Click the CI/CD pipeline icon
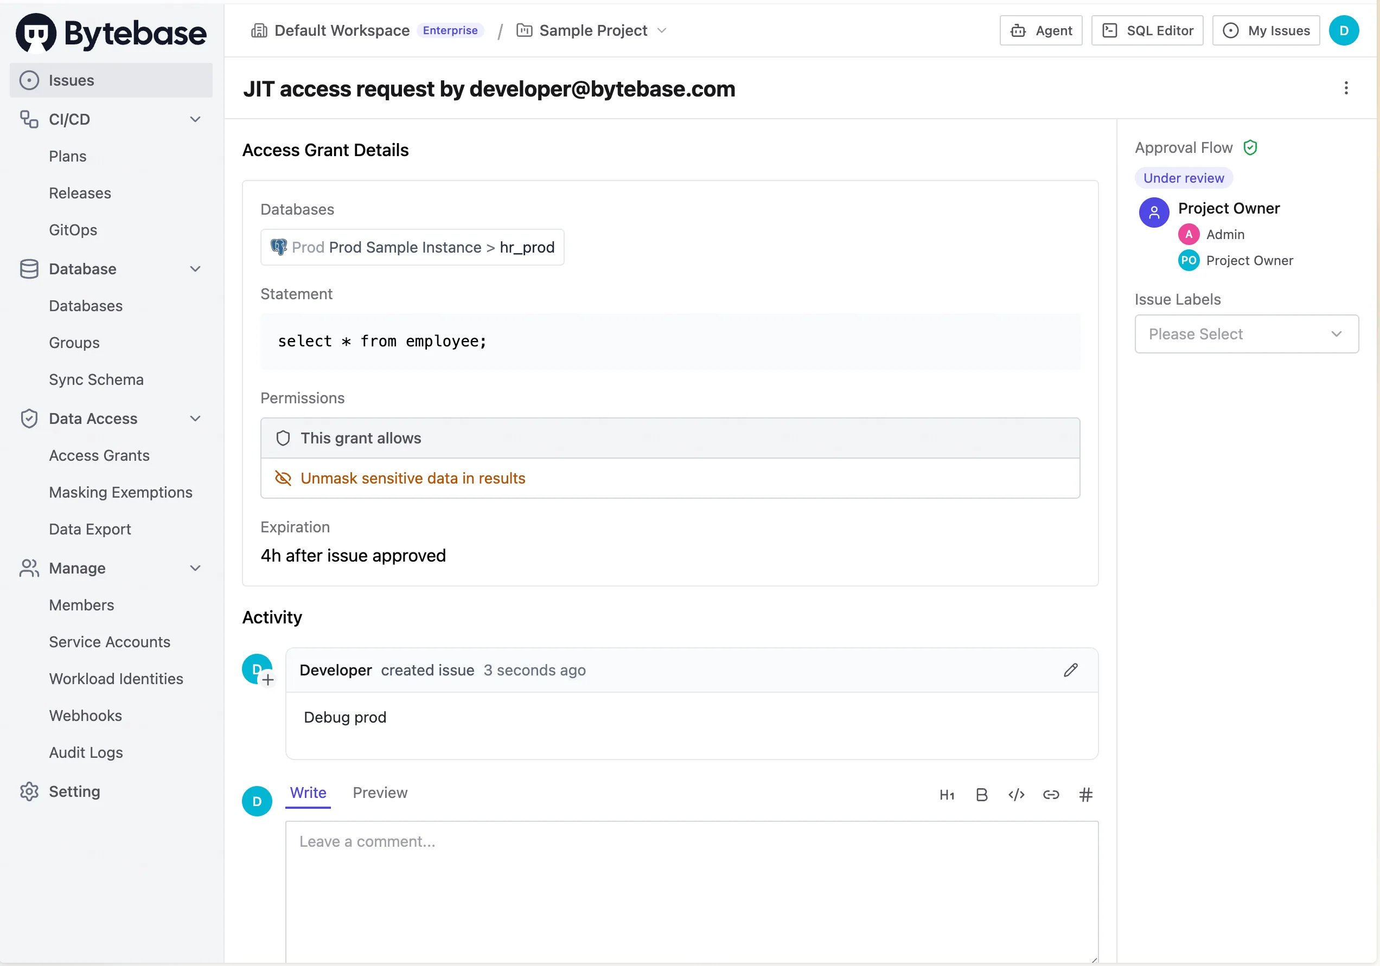This screenshot has width=1380, height=966. [29, 119]
